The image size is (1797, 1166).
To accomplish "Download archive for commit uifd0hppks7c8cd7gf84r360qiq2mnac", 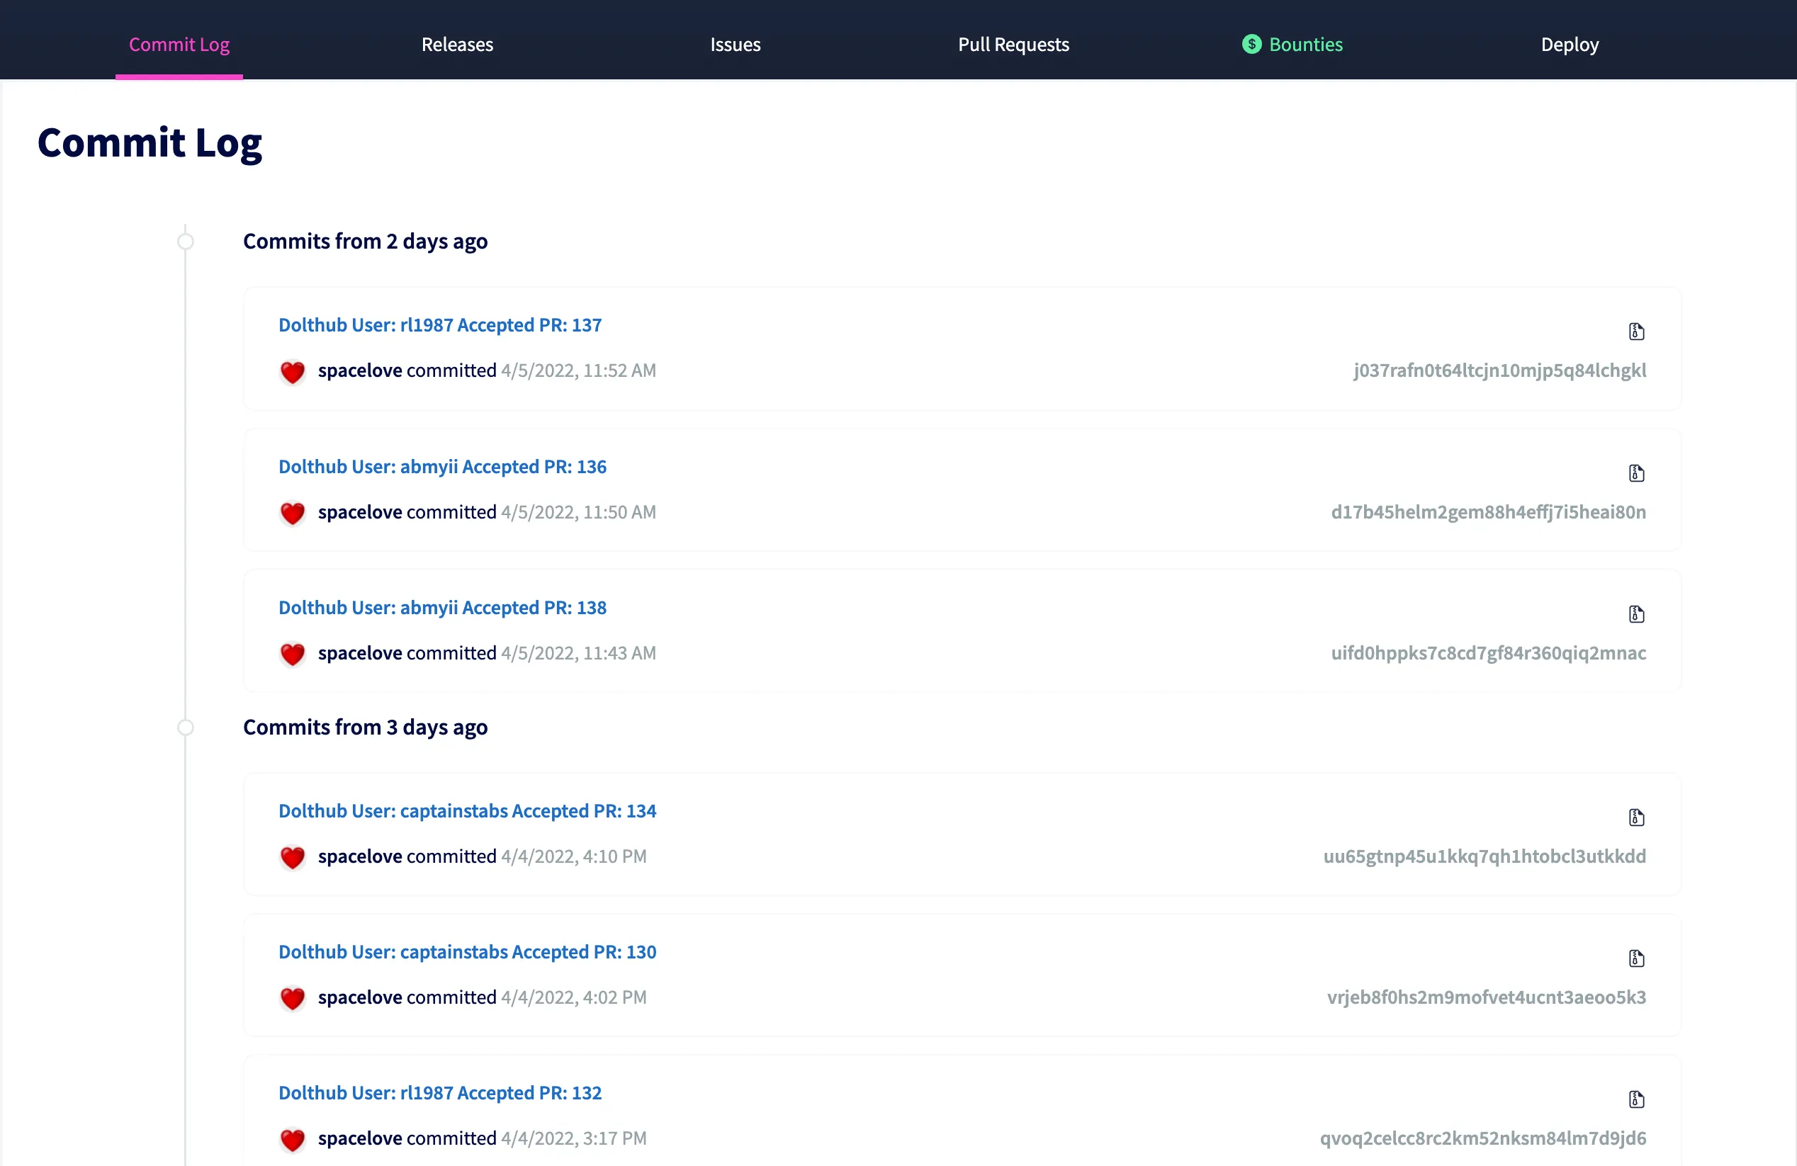I will (x=1635, y=613).
